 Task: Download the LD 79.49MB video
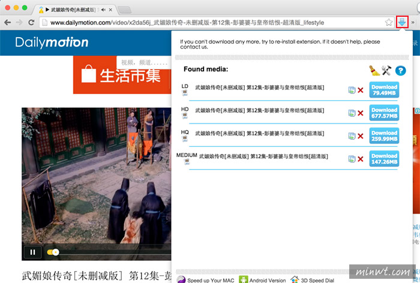[x=384, y=90]
